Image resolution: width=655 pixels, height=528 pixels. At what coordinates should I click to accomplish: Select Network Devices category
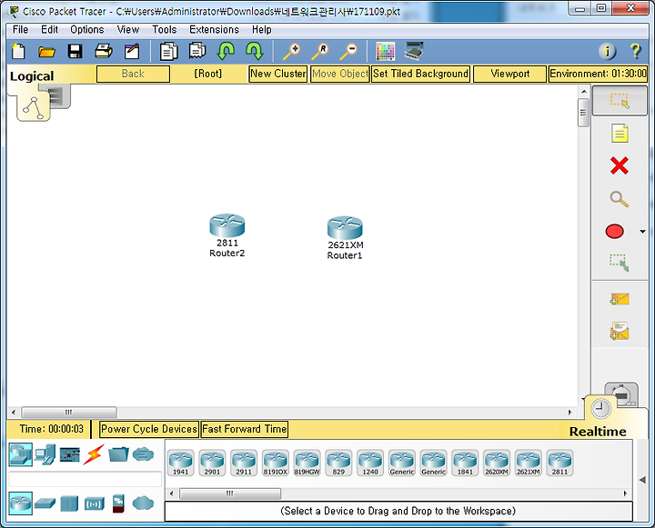point(20,454)
